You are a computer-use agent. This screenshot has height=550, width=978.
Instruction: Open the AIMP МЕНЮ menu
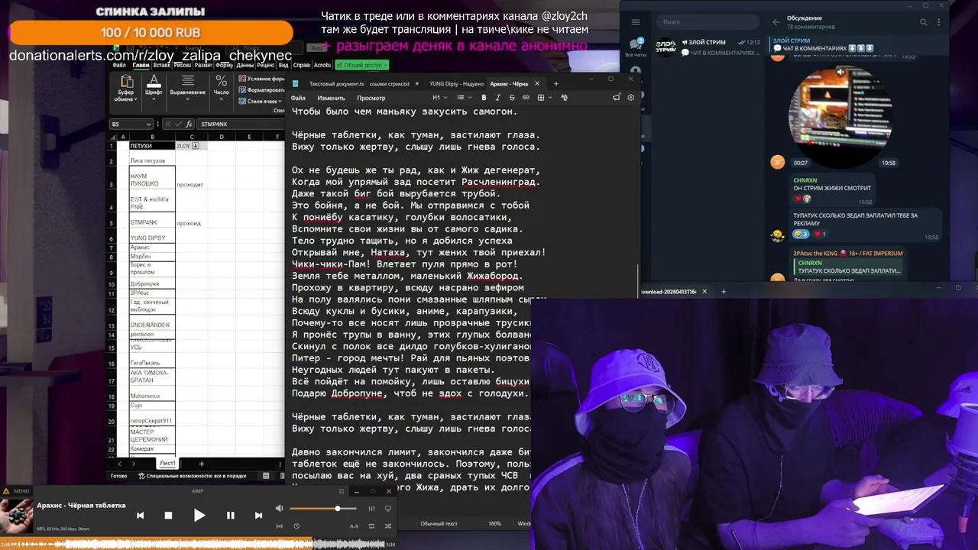(x=15, y=491)
